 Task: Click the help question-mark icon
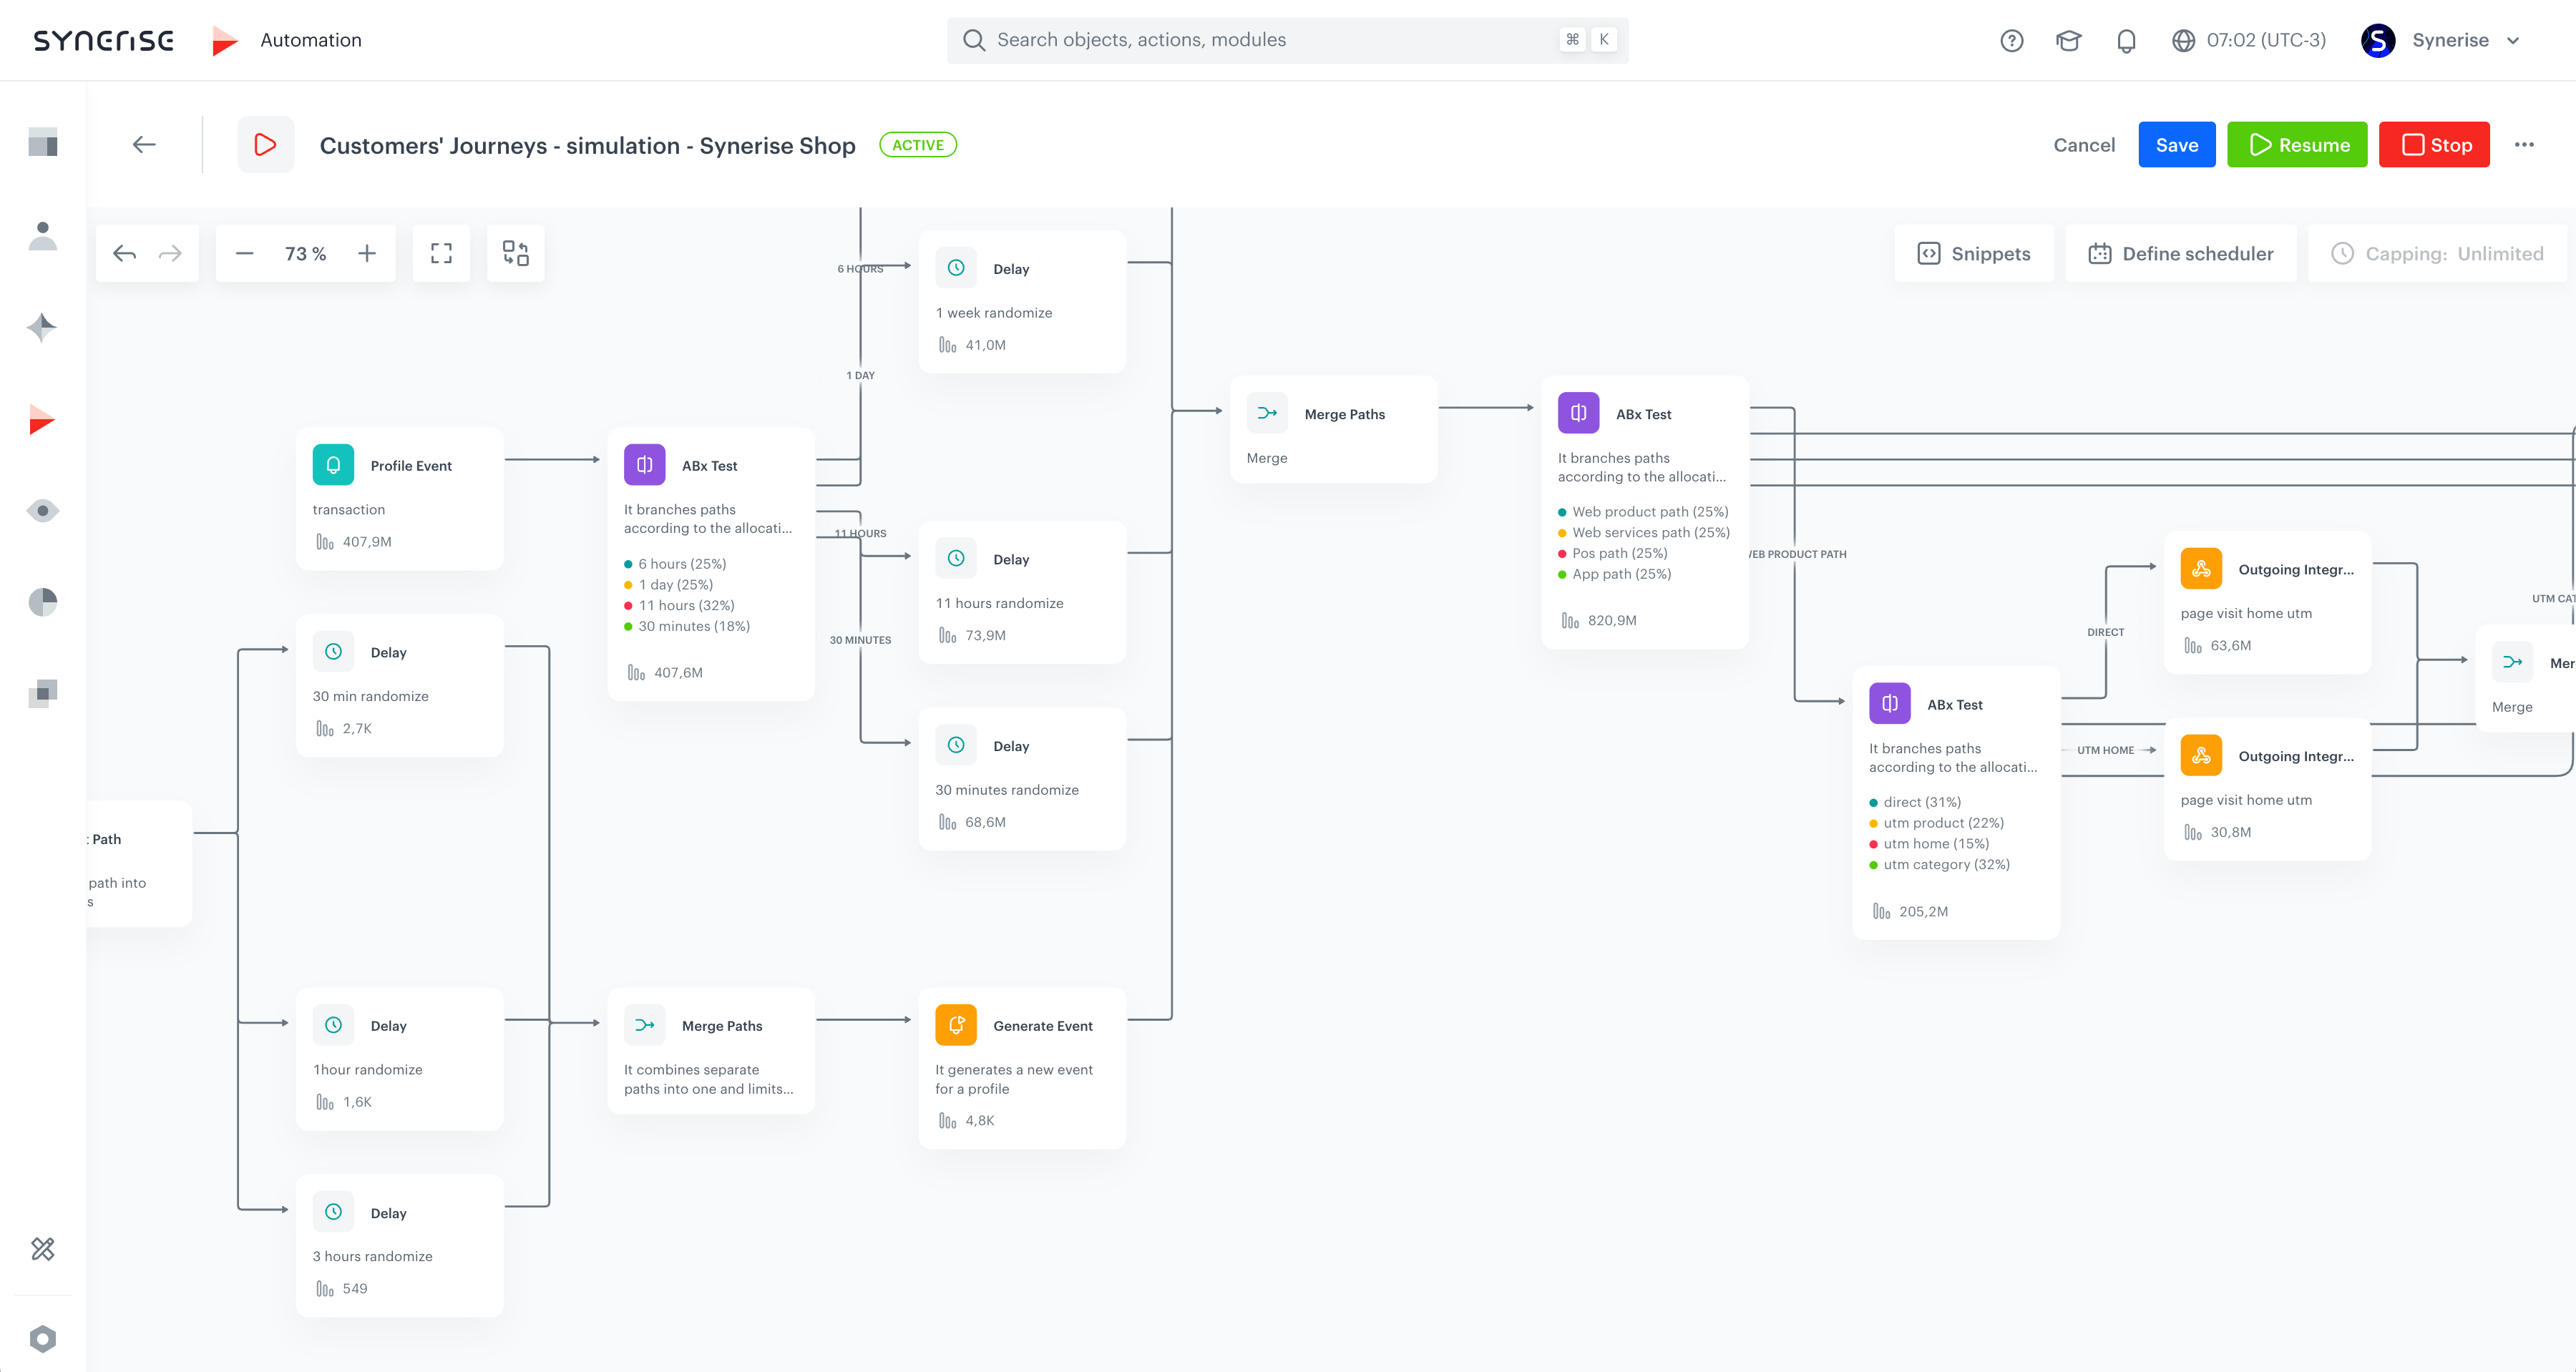pyautogui.click(x=2011, y=40)
